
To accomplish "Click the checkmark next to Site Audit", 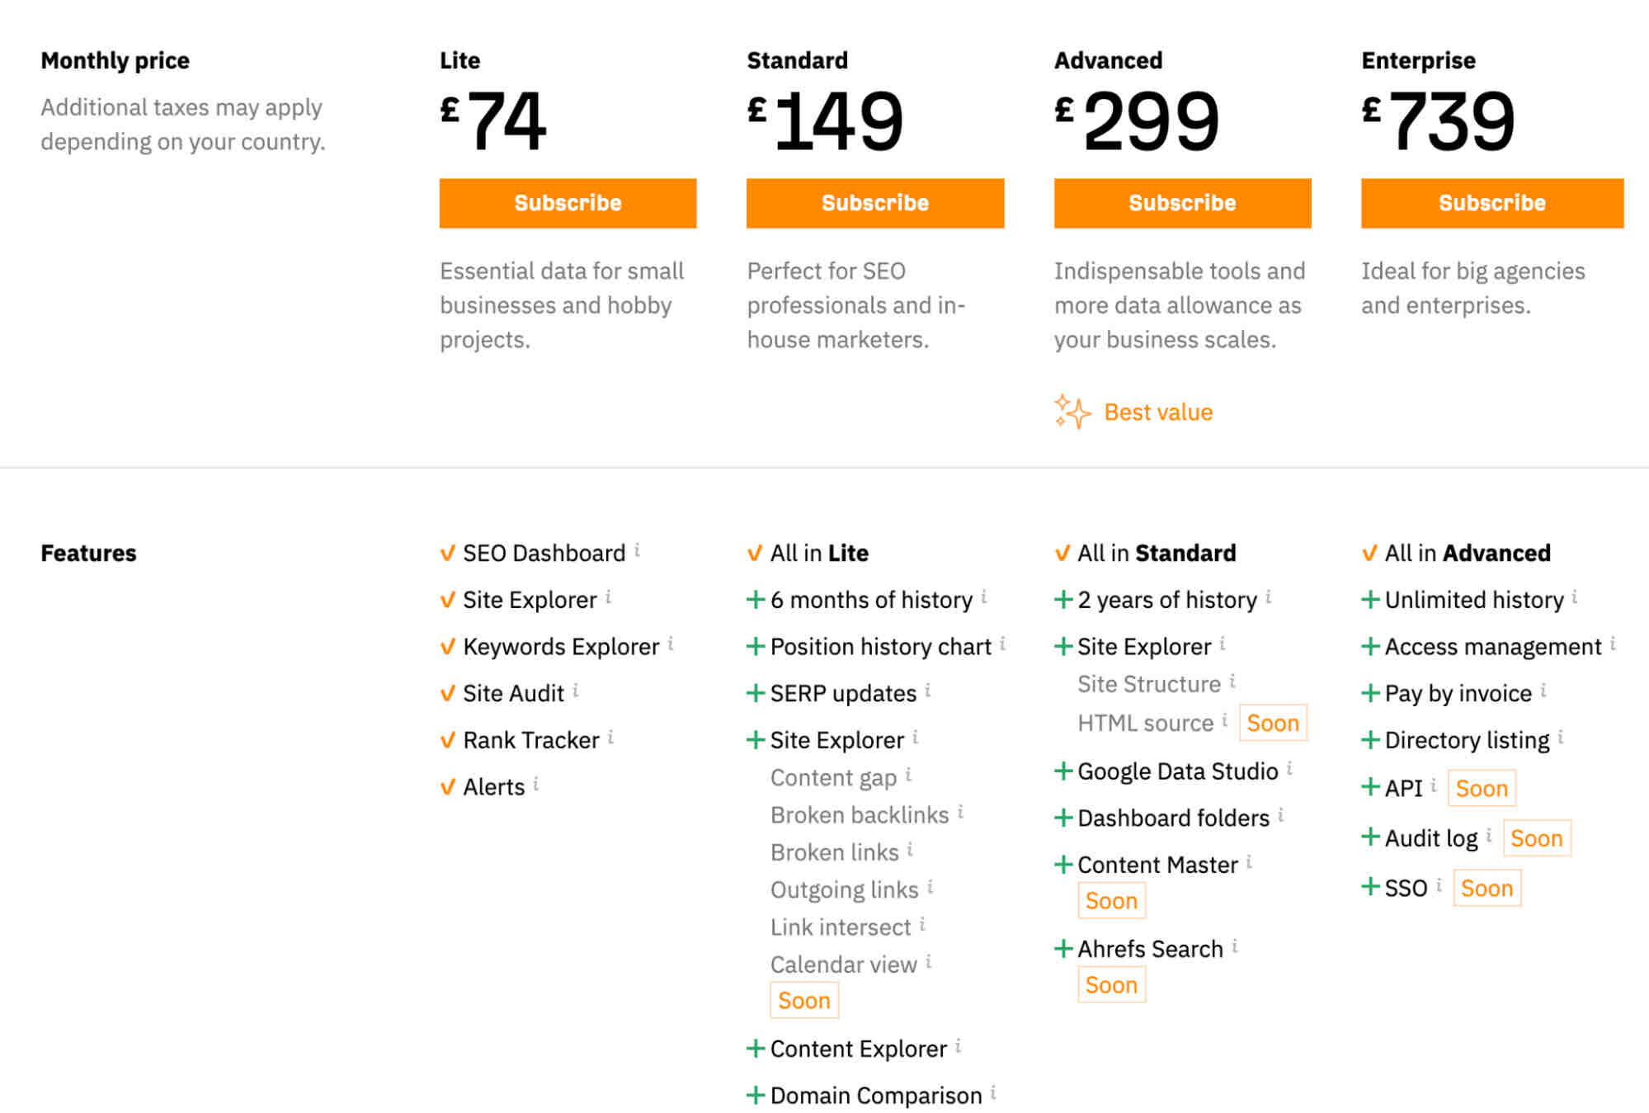I will click(447, 693).
